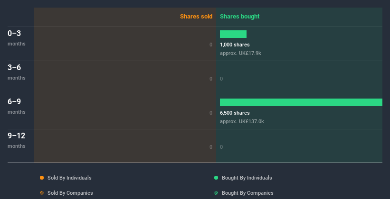
Task: Toggle the Bought By Individuals legend label
Action: pyautogui.click(x=247, y=178)
